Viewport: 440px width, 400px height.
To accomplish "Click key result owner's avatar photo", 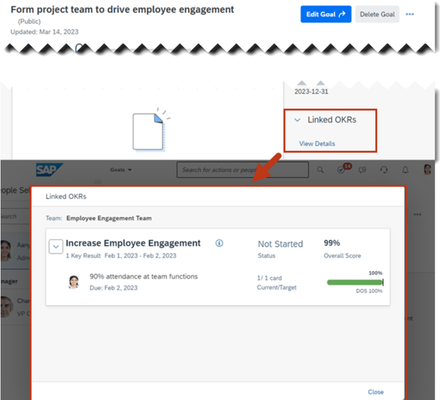I will pyautogui.click(x=74, y=282).
